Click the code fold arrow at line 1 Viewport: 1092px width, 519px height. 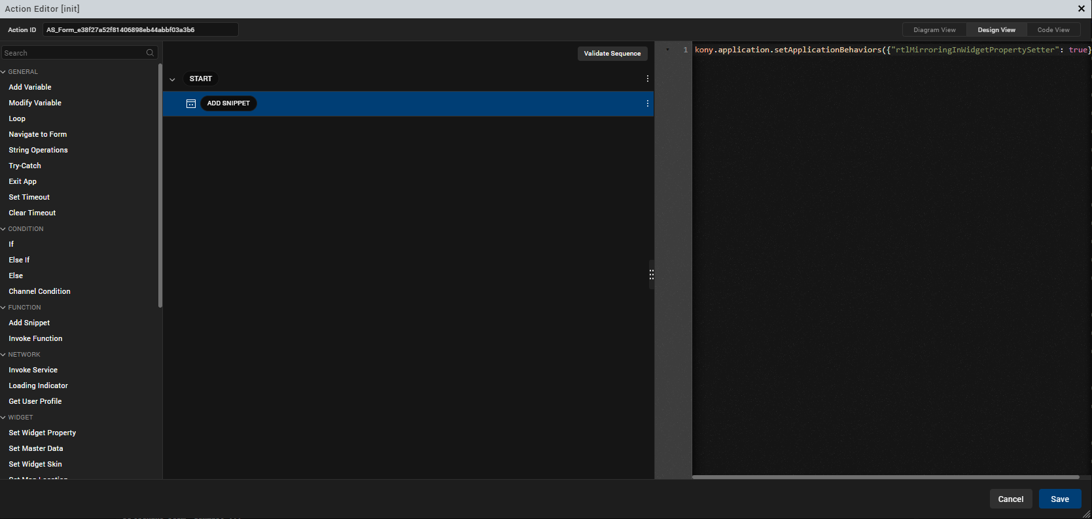[x=667, y=50]
